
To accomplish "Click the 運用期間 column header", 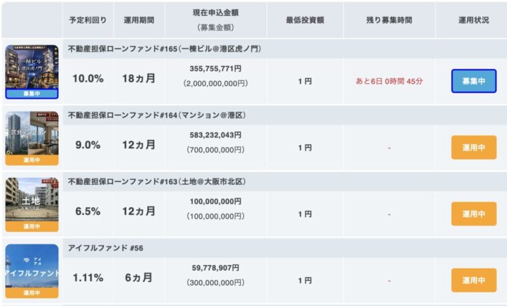I will [x=139, y=20].
